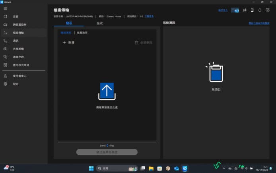Viewport: 276px width, 173px height.
Task: Switch to the 接收 receive tab
Action: click(x=100, y=23)
